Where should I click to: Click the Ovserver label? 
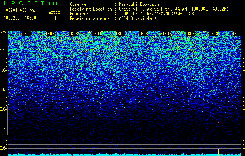pyautogui.click(x=79, y=4)
